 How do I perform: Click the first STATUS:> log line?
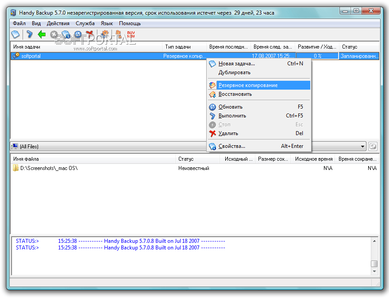pos(120,241)
